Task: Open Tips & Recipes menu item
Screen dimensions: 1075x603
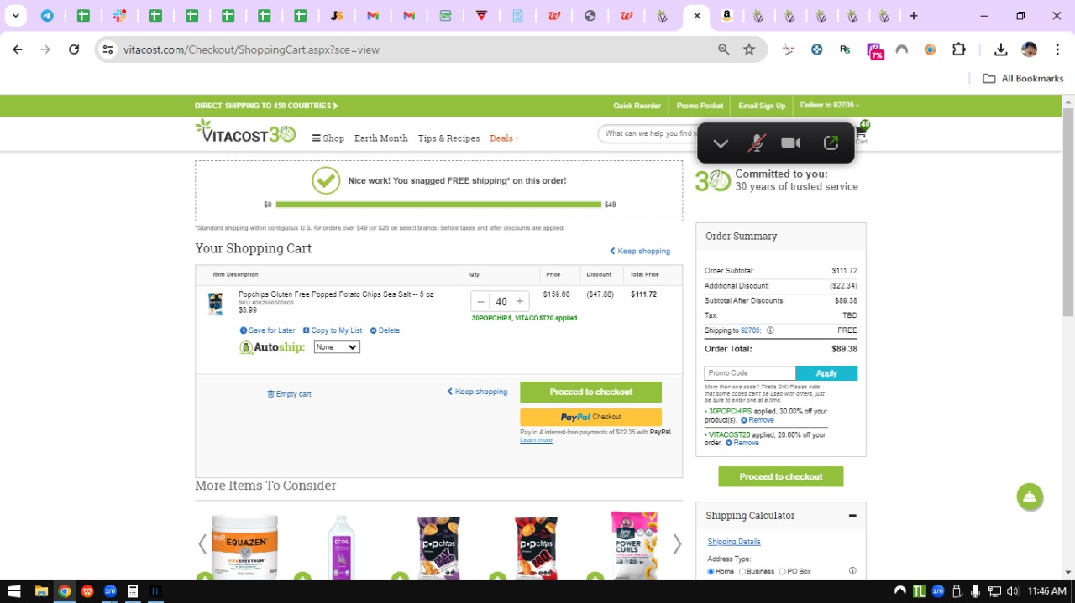Action: pyautogui.click(x=449, y=138)
